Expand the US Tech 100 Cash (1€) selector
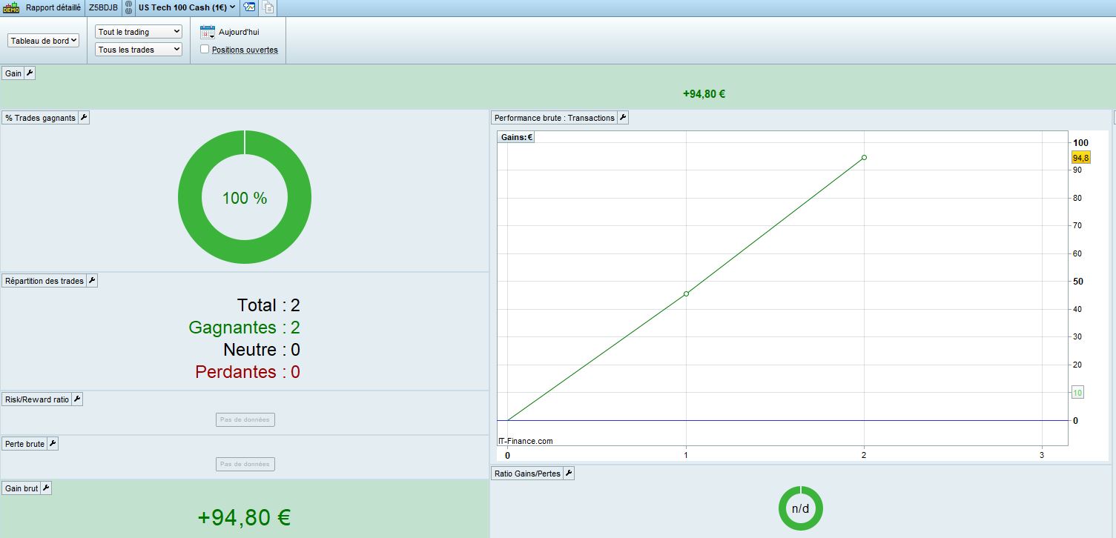The width and height of the screenshot is (1116, 538). point(187,7)
